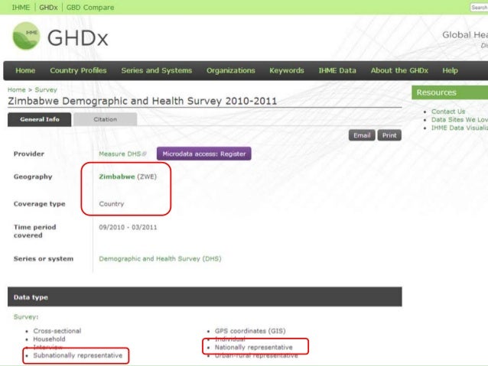Open the Country Profiles menu

coord(78,70)
